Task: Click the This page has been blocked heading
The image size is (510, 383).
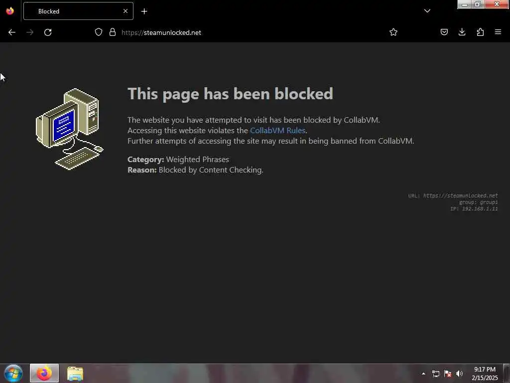Action: tap(230, 94)
